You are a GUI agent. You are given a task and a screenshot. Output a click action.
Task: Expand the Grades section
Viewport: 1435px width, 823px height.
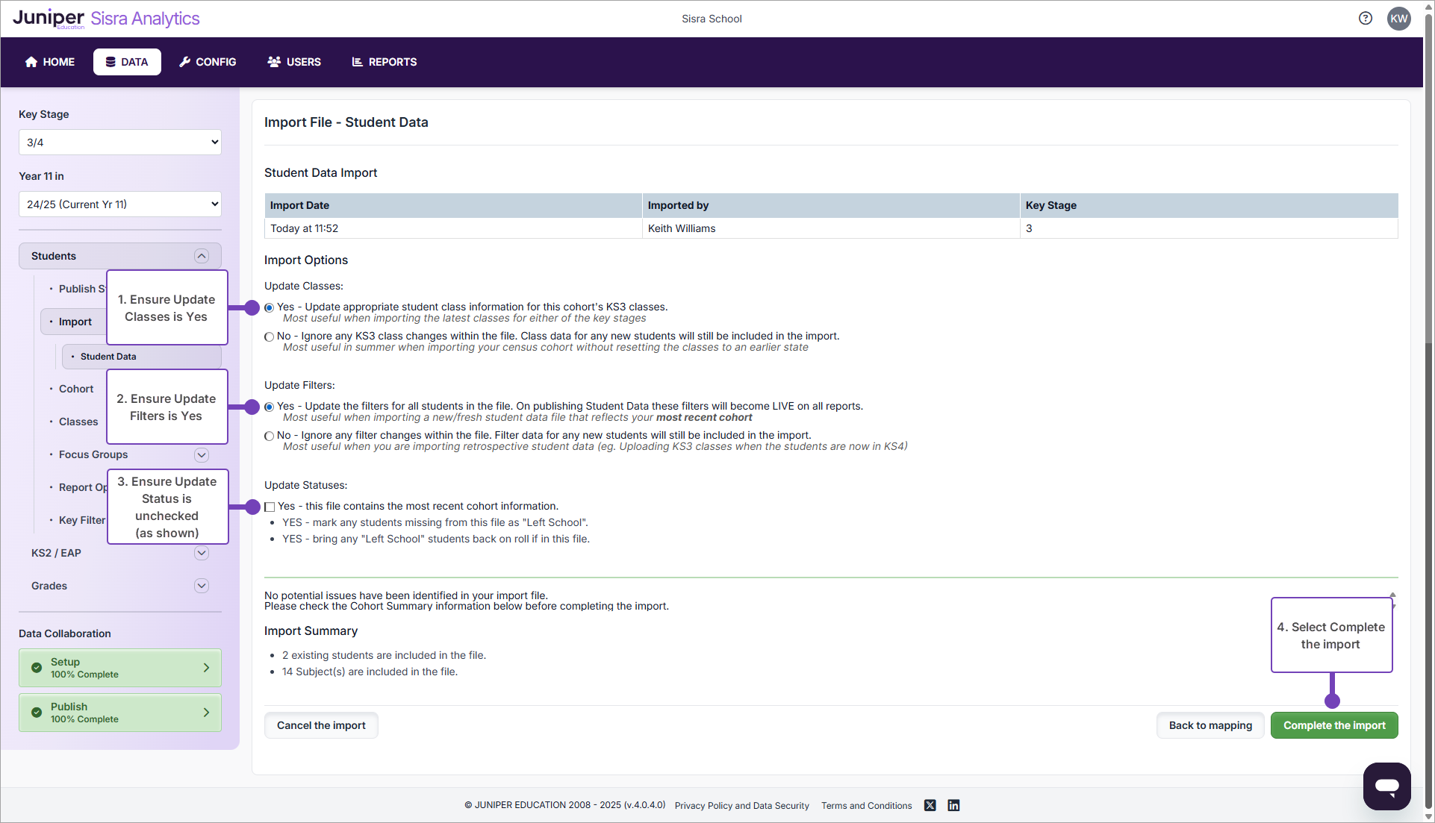pyautogui.click(x=201, y=586)
